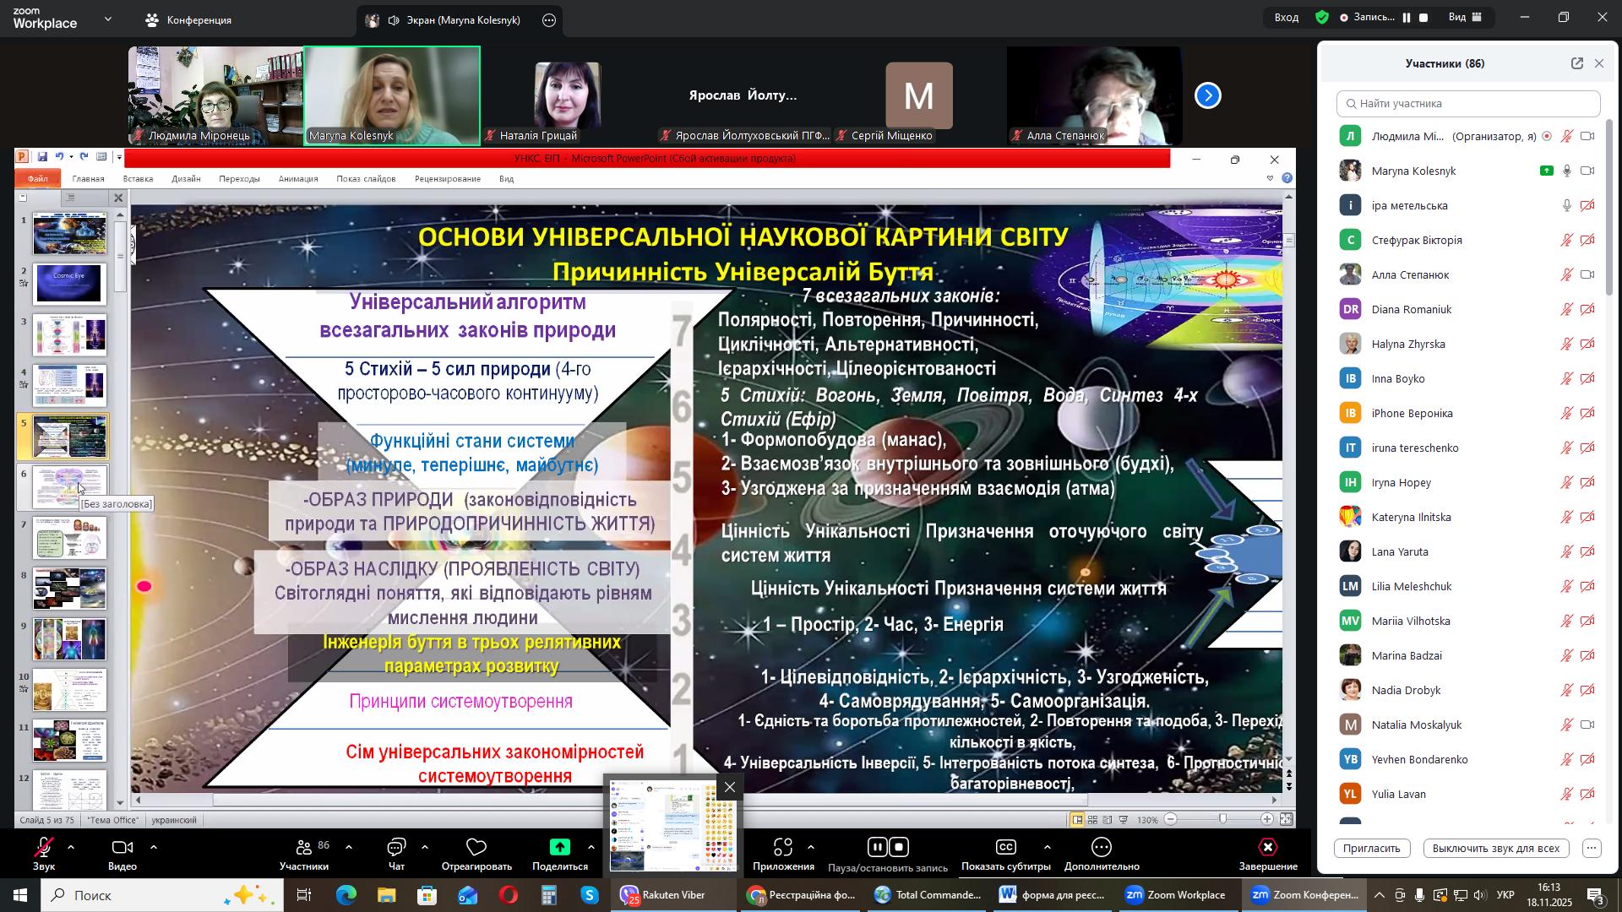Click the red End meeting icon
The image size is (1622, 912).
coord(1267,848)
